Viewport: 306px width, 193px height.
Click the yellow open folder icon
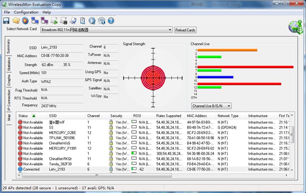click(16, 21)
